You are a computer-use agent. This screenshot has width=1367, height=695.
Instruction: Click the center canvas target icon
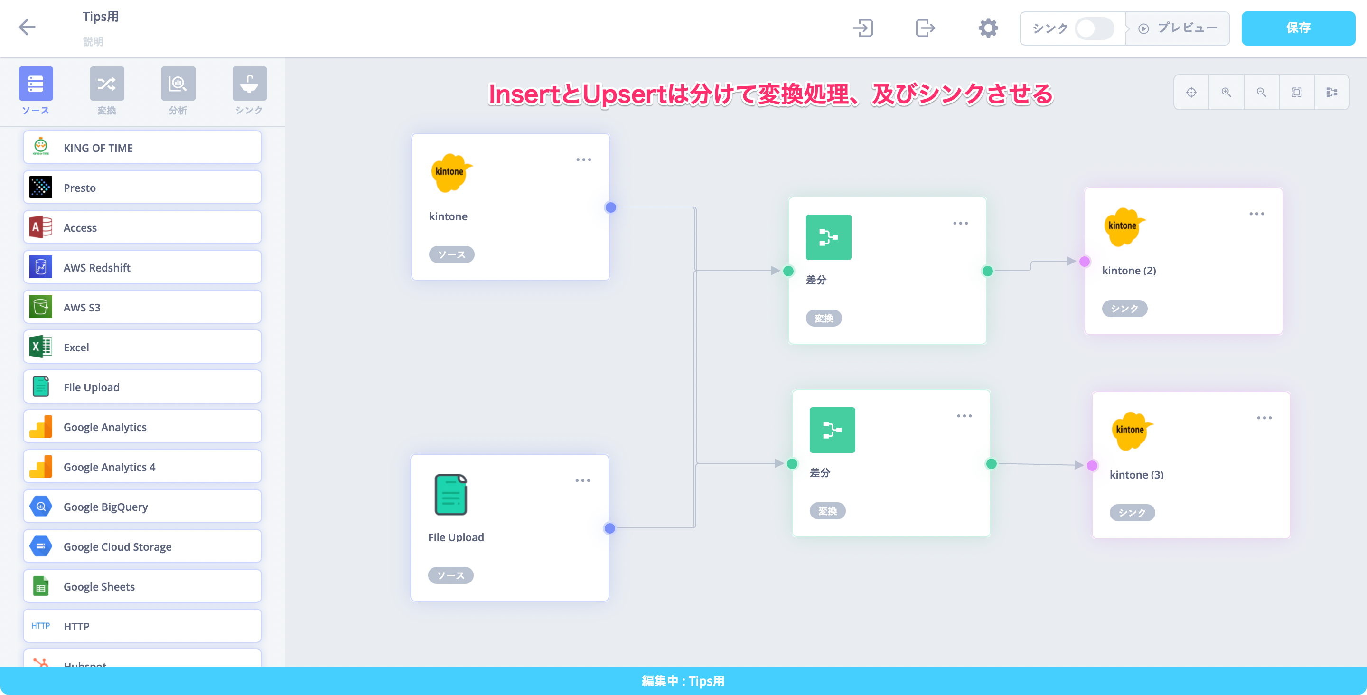click(1191, 93)
